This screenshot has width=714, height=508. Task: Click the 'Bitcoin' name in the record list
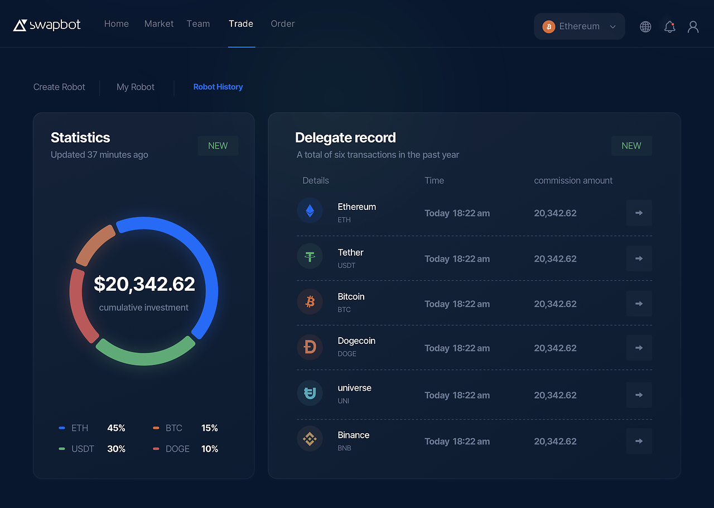pos(351,296)
